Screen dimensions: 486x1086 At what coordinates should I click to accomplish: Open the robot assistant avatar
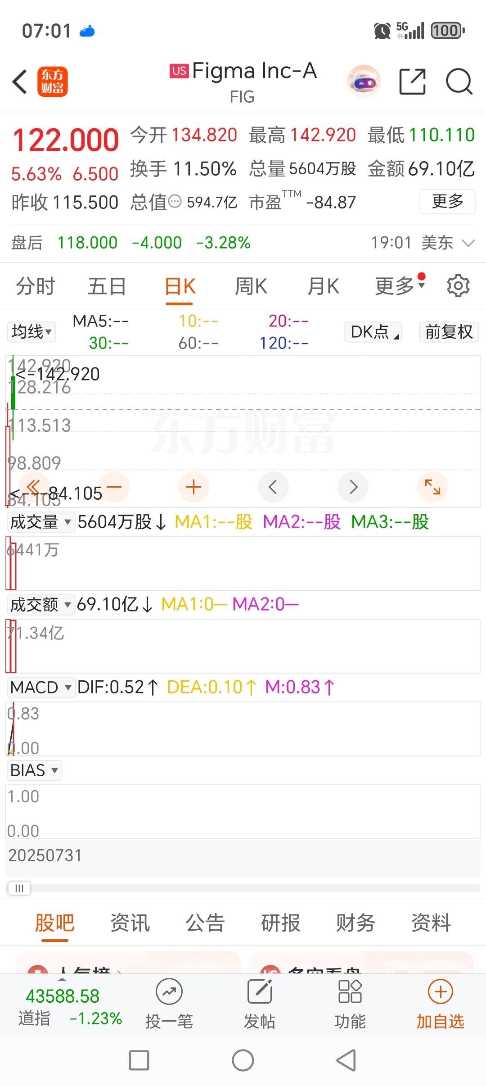pyautogui.click(x=364, y=82)
